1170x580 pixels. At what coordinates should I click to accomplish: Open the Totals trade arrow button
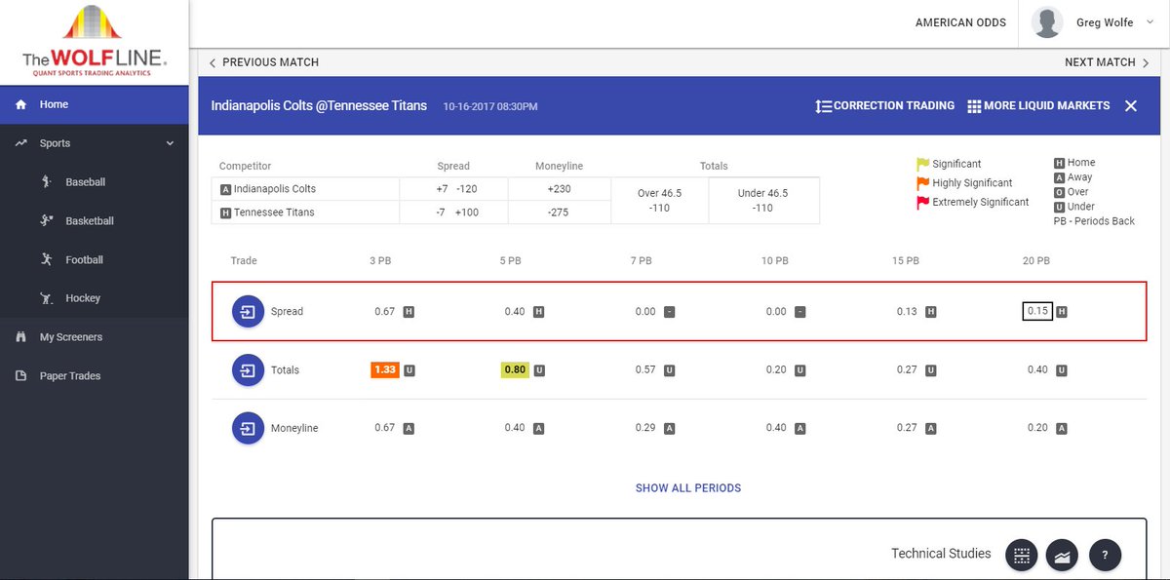click(x=248, y=370)
